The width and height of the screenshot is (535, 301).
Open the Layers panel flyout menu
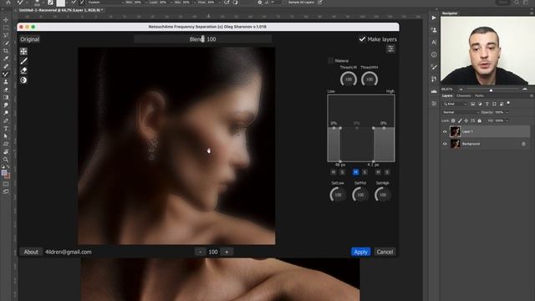click(532, 96)
